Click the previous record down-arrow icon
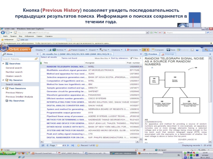Image resolution: width=213 pixels, height=159 pixels. coord(78,145)
